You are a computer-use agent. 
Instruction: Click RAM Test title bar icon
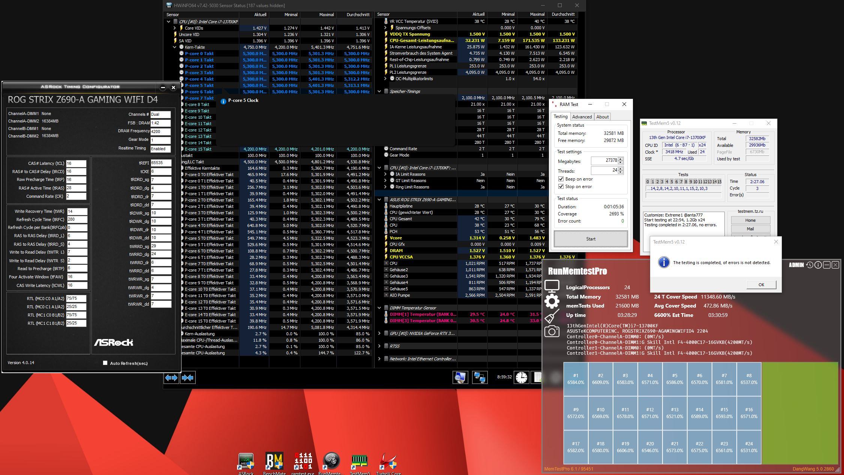coord(555,105)
